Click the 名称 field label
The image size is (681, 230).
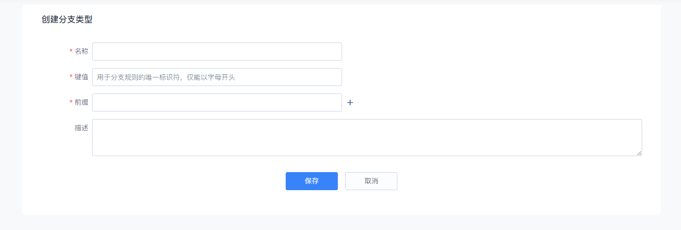(x=81, y=51)
